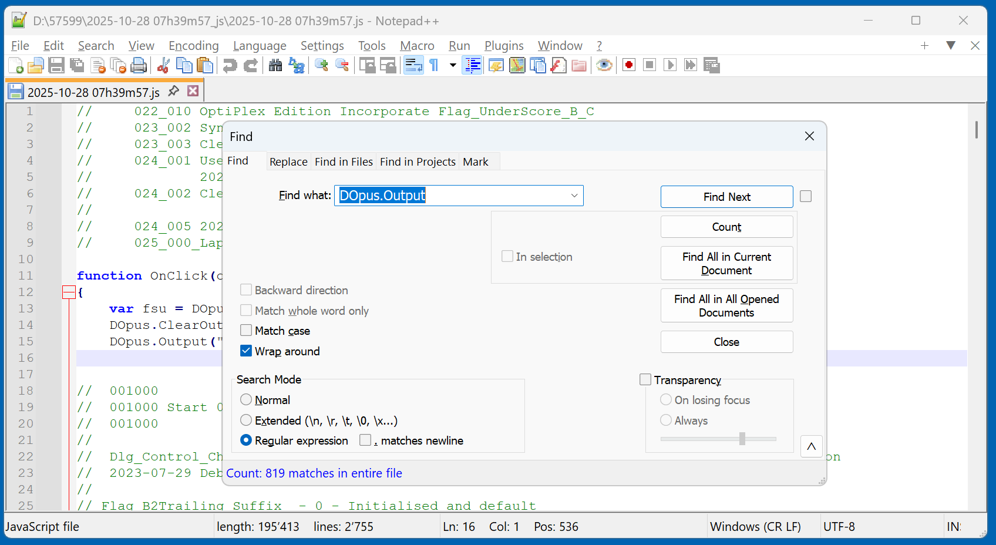Click Find All in Current Document
996x545 pixels.
(726, 263)
